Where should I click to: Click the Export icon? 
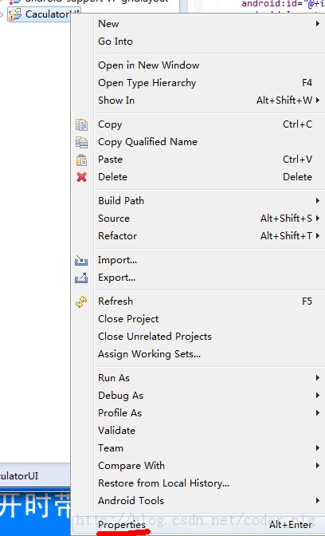81,278
